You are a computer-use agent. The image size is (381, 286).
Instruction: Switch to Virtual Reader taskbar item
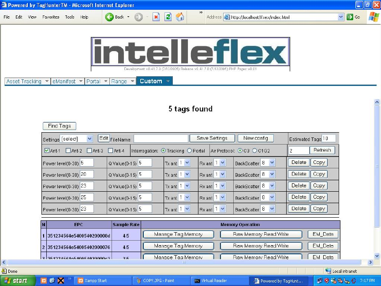click(x=220, y=281)
